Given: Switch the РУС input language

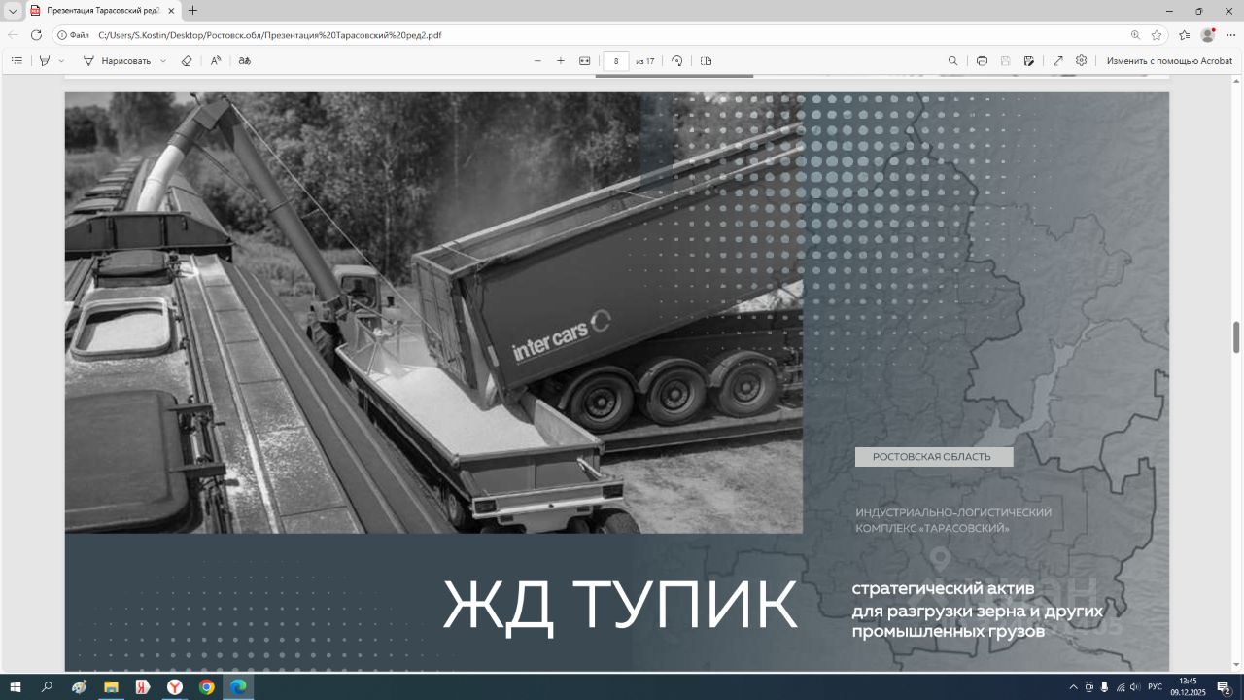Looking at the screenshot, I should click(x=1156, y=687).
